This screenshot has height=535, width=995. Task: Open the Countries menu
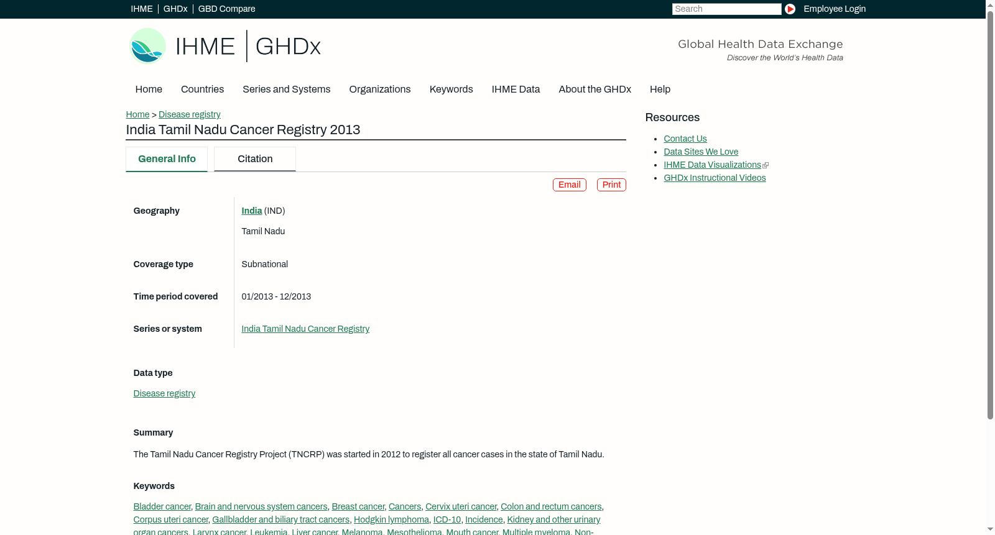202,89
